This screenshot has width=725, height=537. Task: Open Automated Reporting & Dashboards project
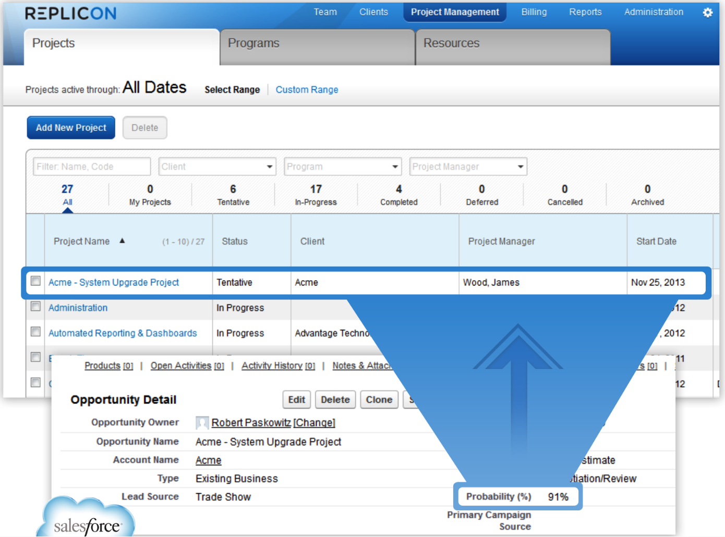tap(123, 333)
